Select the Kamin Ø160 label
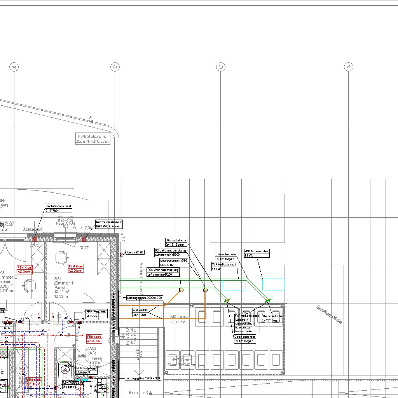This screenshot has height=398, width=398. 135,253
